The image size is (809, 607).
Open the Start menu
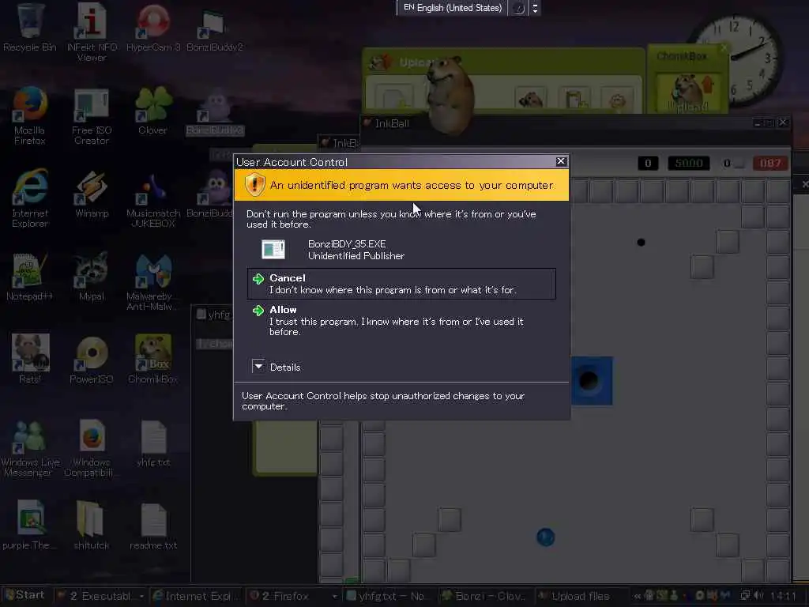click(24, 595)
